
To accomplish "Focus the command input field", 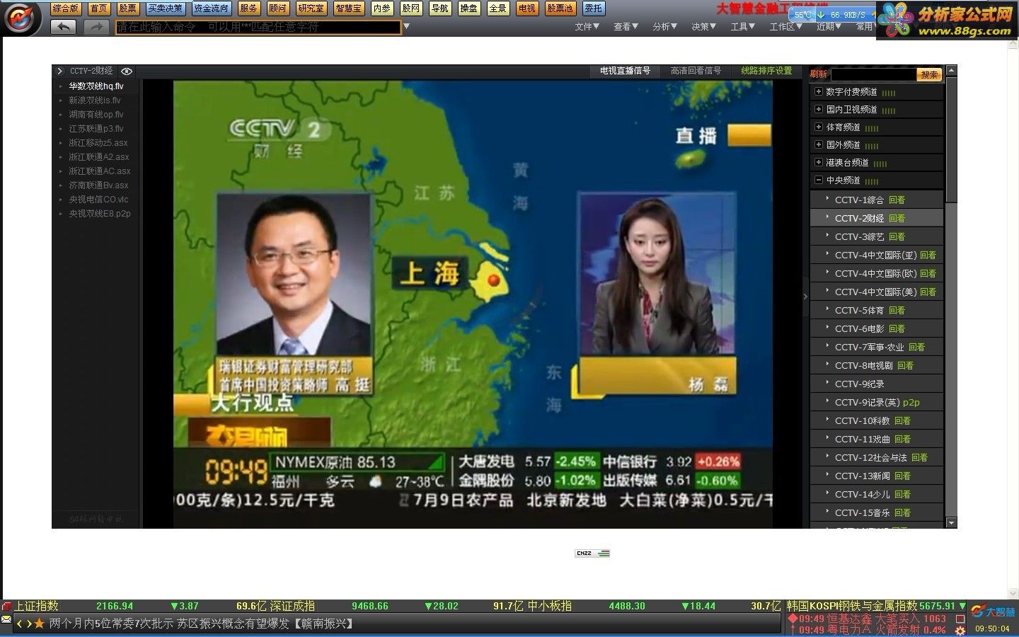I will pyautogui.click(x=258, y=27).
